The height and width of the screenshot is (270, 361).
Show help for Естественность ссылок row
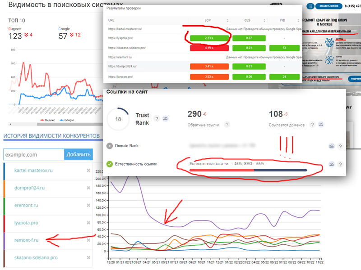coord(340,164)
